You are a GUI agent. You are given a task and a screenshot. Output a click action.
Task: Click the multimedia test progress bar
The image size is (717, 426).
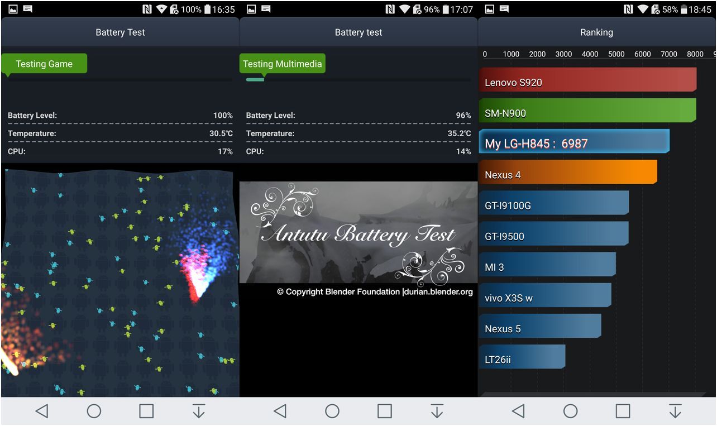coord(358,80)
